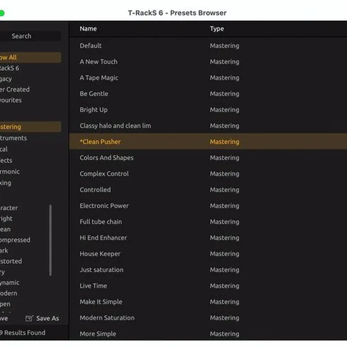Select the Harmonic category
This screenshot has height=347, width=347.
click(x=10, y=172)
